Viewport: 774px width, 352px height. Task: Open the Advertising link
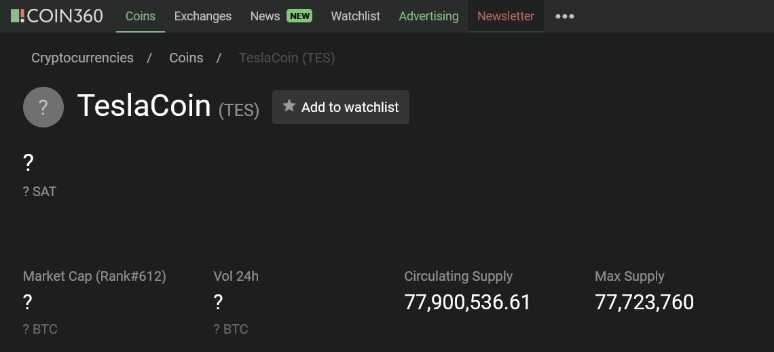coord(428,16)
